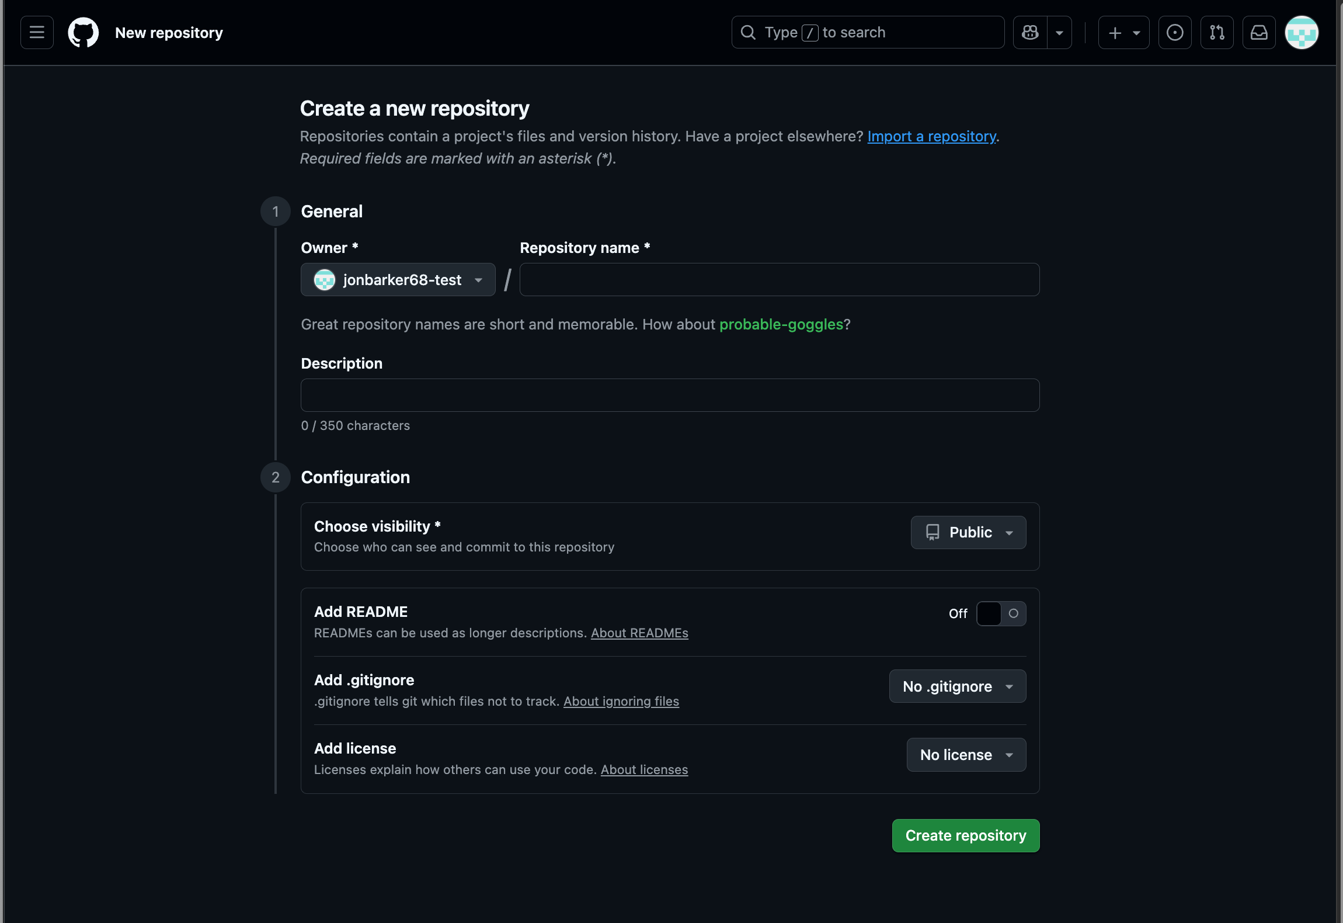Click the issues icon in header
Screen dimensions: 1343x923
click(x=1175, y=33)
